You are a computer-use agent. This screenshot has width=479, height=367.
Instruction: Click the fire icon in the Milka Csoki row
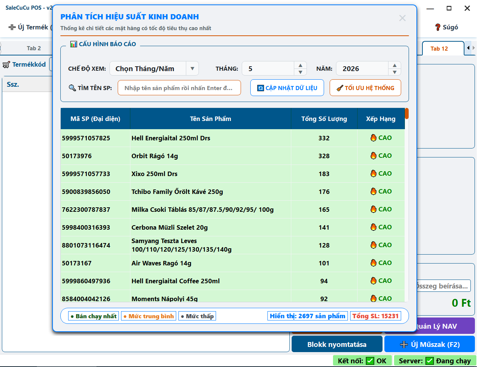tap(374, 209)
